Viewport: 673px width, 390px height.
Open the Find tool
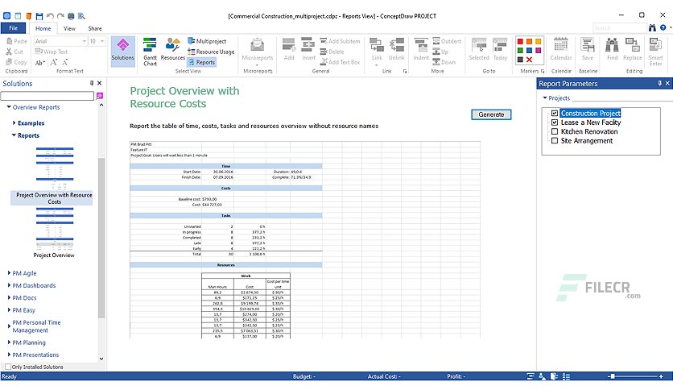coord(612,49)
